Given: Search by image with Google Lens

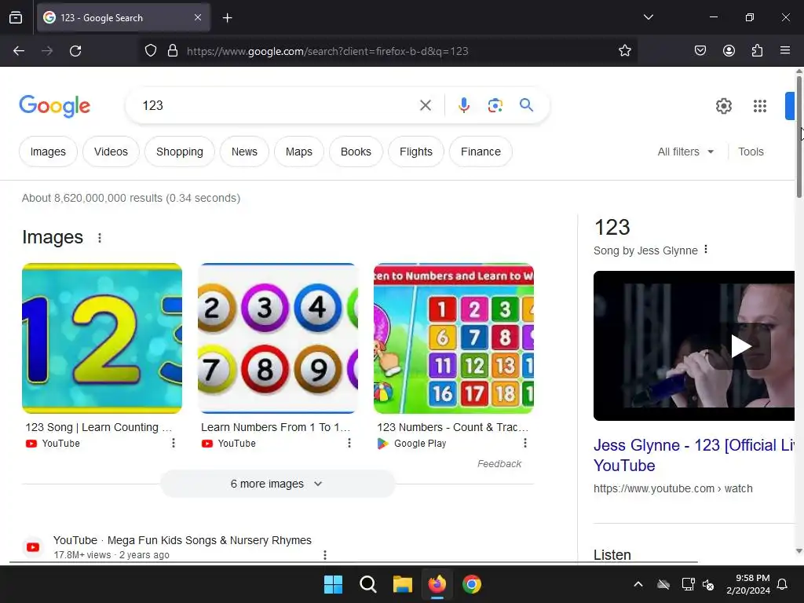Looking at the screenshot, I should click(x=495, y=106).
